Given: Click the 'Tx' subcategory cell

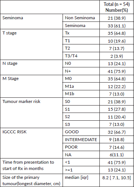Looking at the screenshot, I should [81, 33].
